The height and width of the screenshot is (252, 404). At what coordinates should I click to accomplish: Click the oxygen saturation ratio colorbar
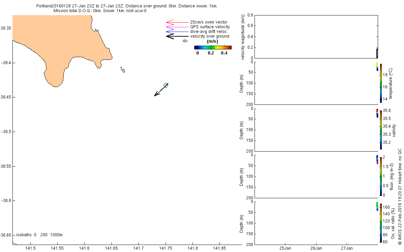(381, 223)
